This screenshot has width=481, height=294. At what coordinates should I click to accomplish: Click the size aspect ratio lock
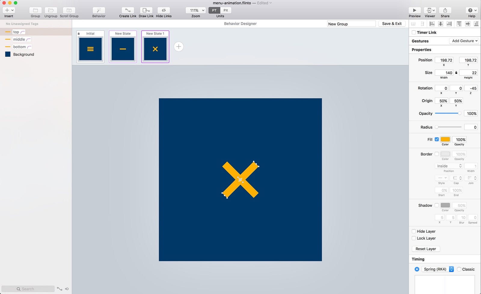click(456, 73)
